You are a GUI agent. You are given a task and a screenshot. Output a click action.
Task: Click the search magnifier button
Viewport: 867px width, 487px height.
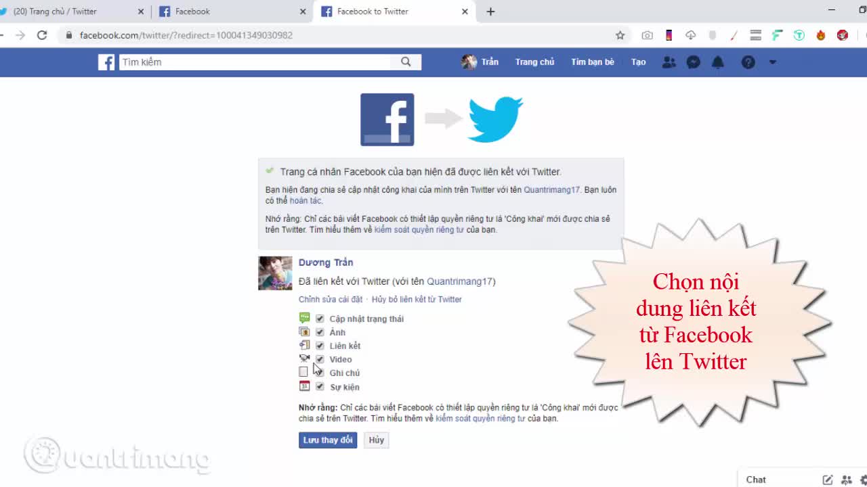[x=406, y=62]
